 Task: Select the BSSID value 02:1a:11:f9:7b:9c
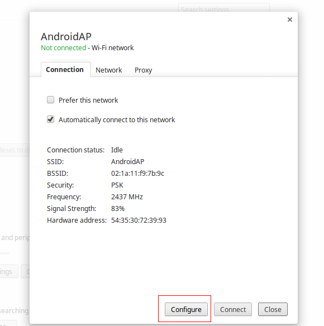pos(137,173)
